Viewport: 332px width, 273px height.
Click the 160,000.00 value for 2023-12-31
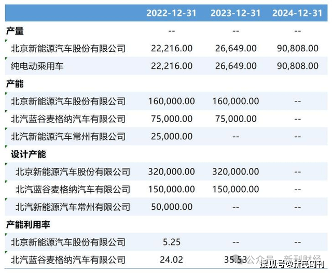tap(236, 102)
